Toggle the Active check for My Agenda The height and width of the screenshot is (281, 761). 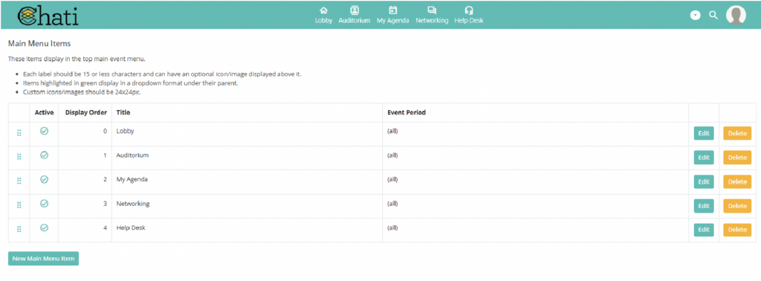pyautogui.click(x=44, y=179)
